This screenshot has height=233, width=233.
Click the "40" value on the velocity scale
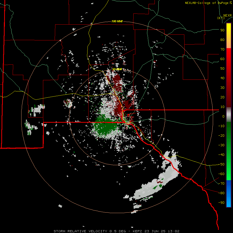click(x=222, y=78)
